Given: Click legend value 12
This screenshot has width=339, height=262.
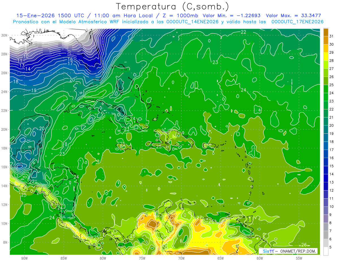Looking at the screenshot, I should pos(332,190).
